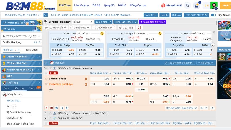The image size is (231, 130).
Task: Toggle star on H.Time header row
Action: tap(46, 123)
